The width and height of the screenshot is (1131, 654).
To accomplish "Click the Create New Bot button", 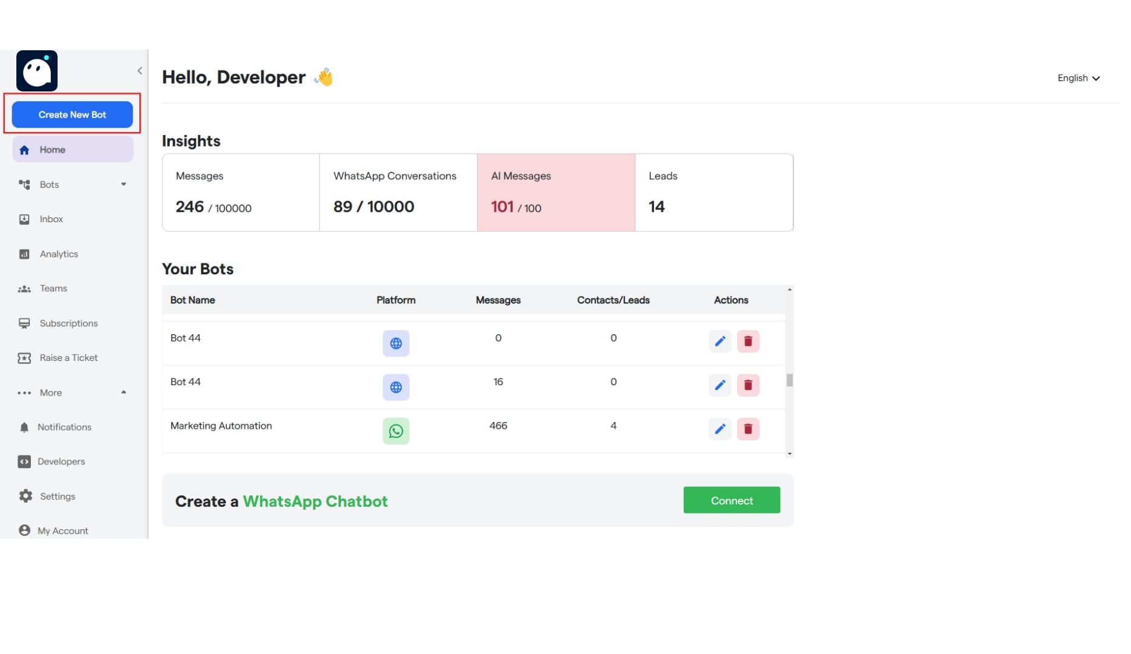I will [x=72, y=114].
